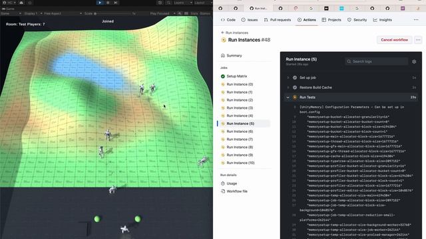Click the Cancel workflow button
This screenshot has height=239, width=426.
[x=394, y=40]
